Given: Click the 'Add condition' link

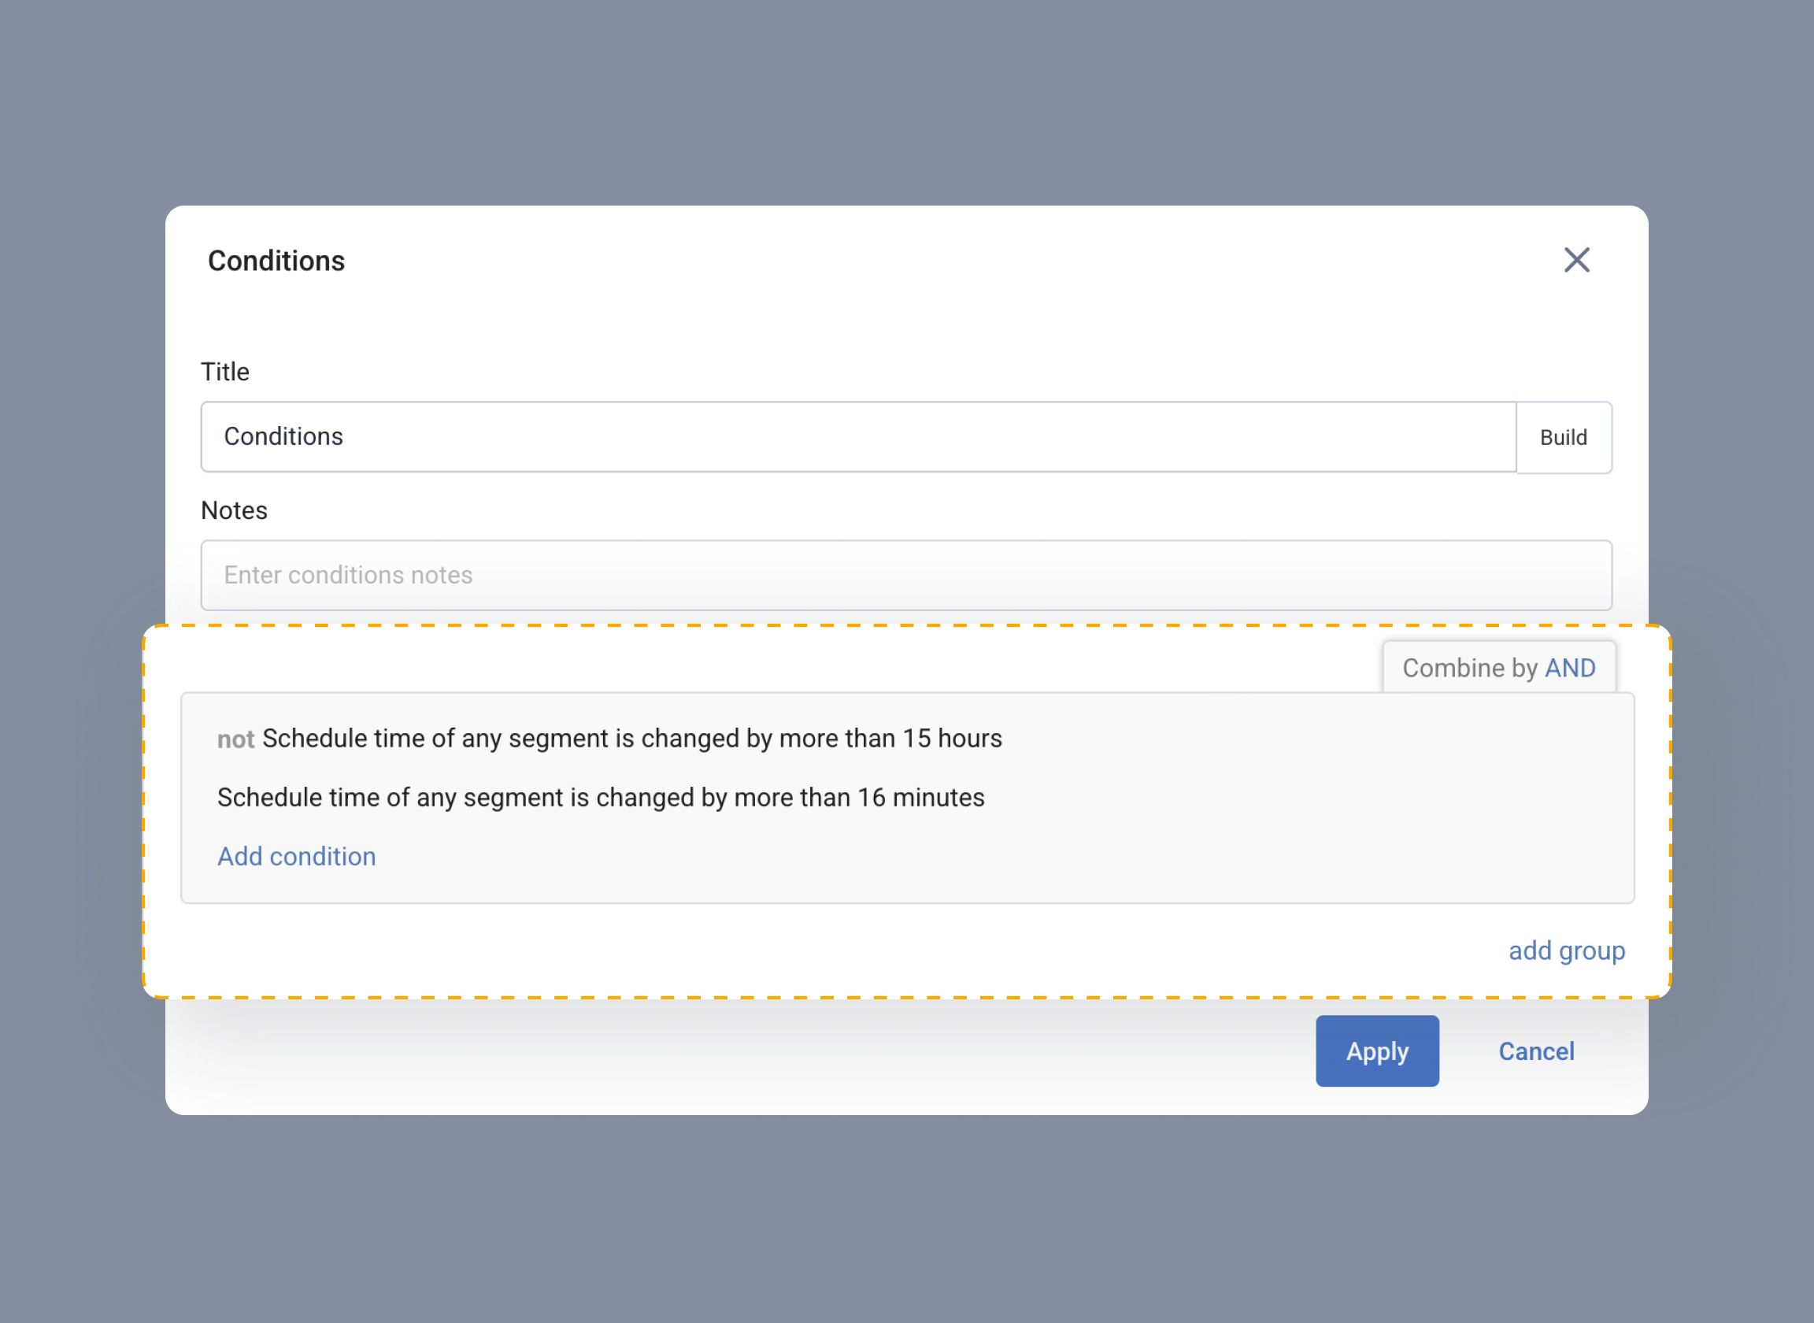Looking at the screenshot, I should click(296, 856).
